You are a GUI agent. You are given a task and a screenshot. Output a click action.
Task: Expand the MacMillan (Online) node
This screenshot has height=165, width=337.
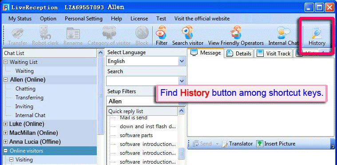click(x=6, y=133)
